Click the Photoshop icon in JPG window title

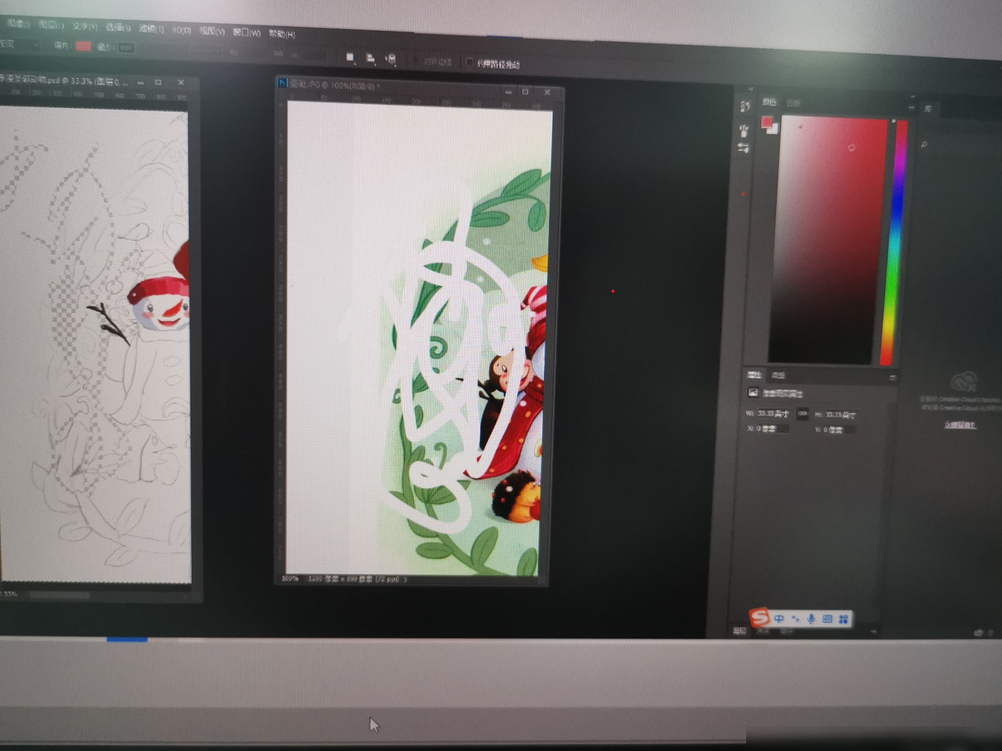(282, 83)
